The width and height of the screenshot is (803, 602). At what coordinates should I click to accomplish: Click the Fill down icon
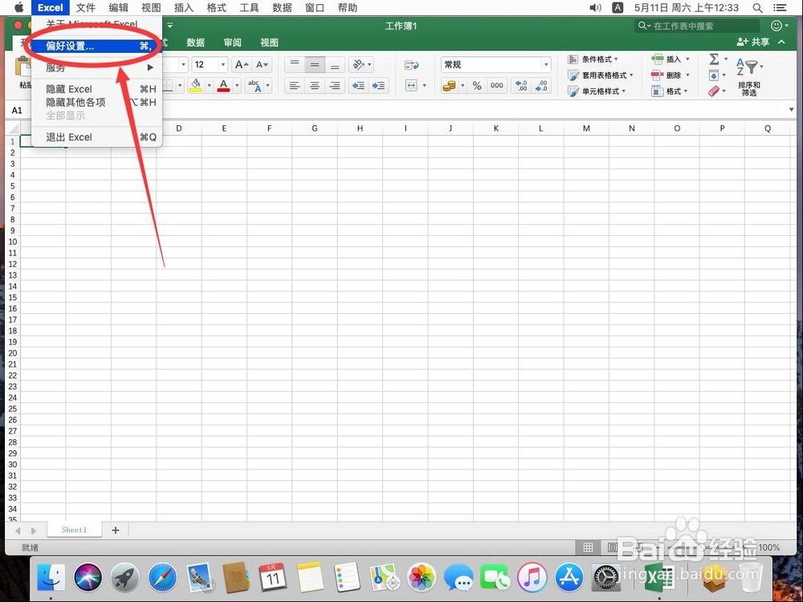(714, 75)
